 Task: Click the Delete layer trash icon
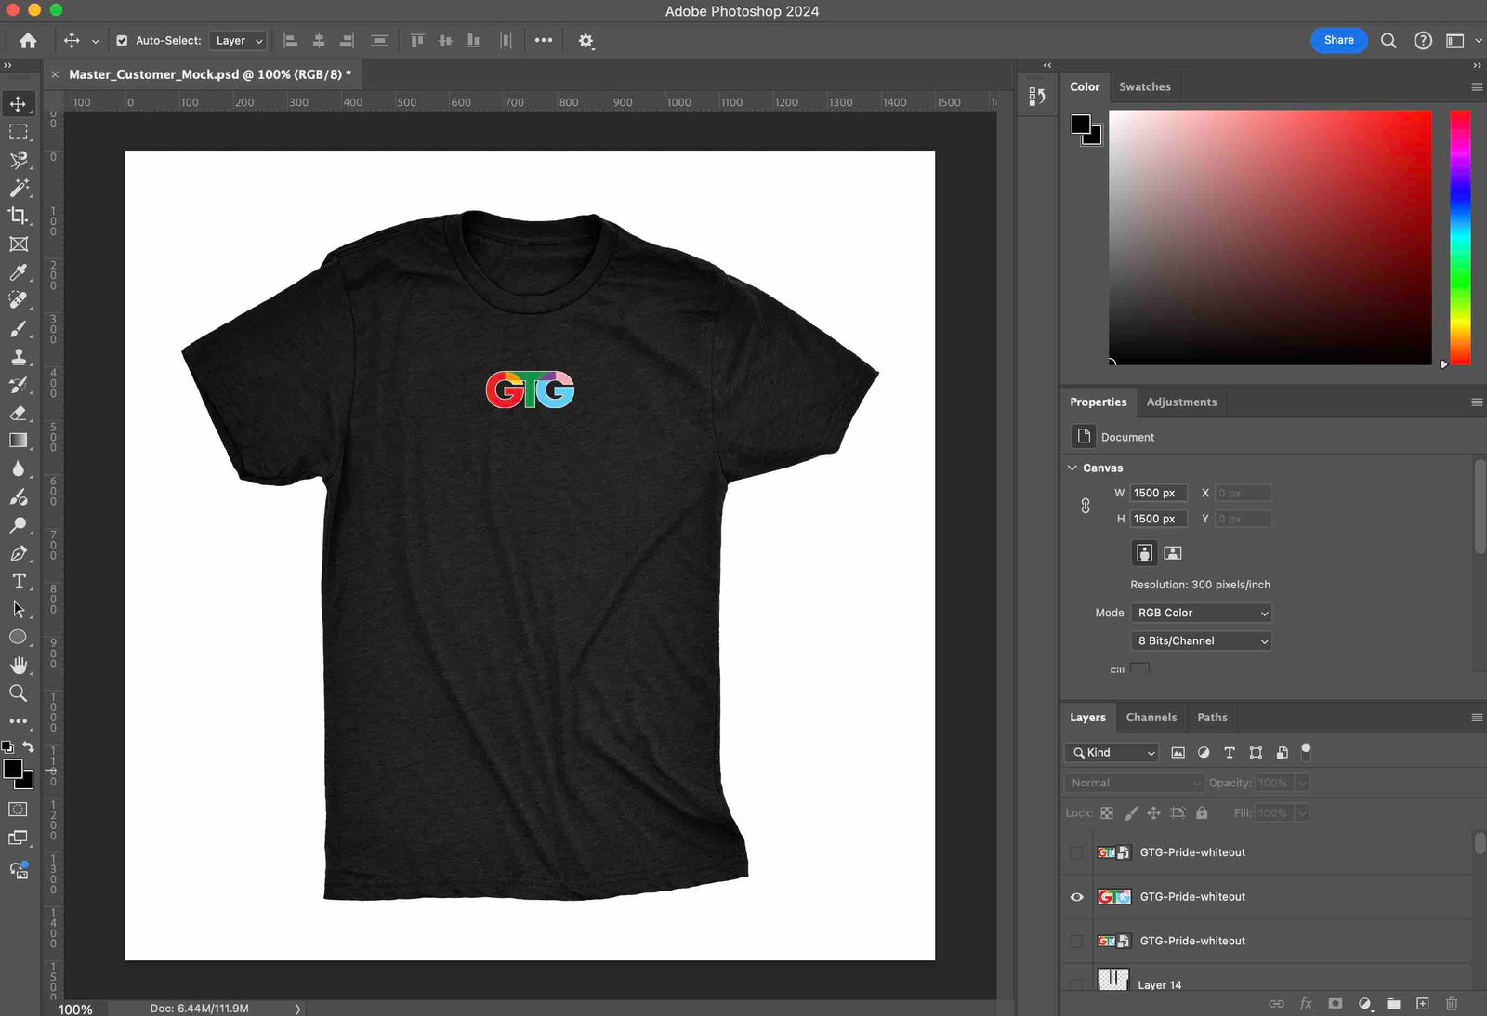(x=1452, y=1004)
